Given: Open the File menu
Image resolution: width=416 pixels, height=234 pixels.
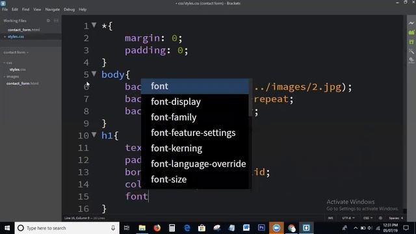Looking at the screenshot, I should [x=5, y=9].
